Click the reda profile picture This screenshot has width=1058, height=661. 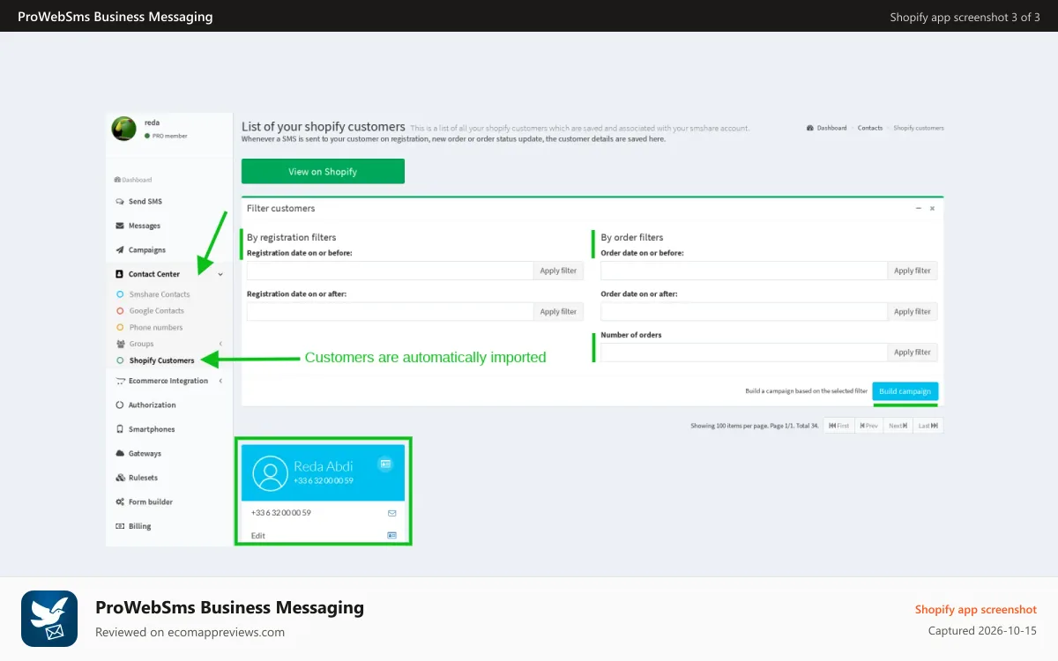click(x=123, y=129)
